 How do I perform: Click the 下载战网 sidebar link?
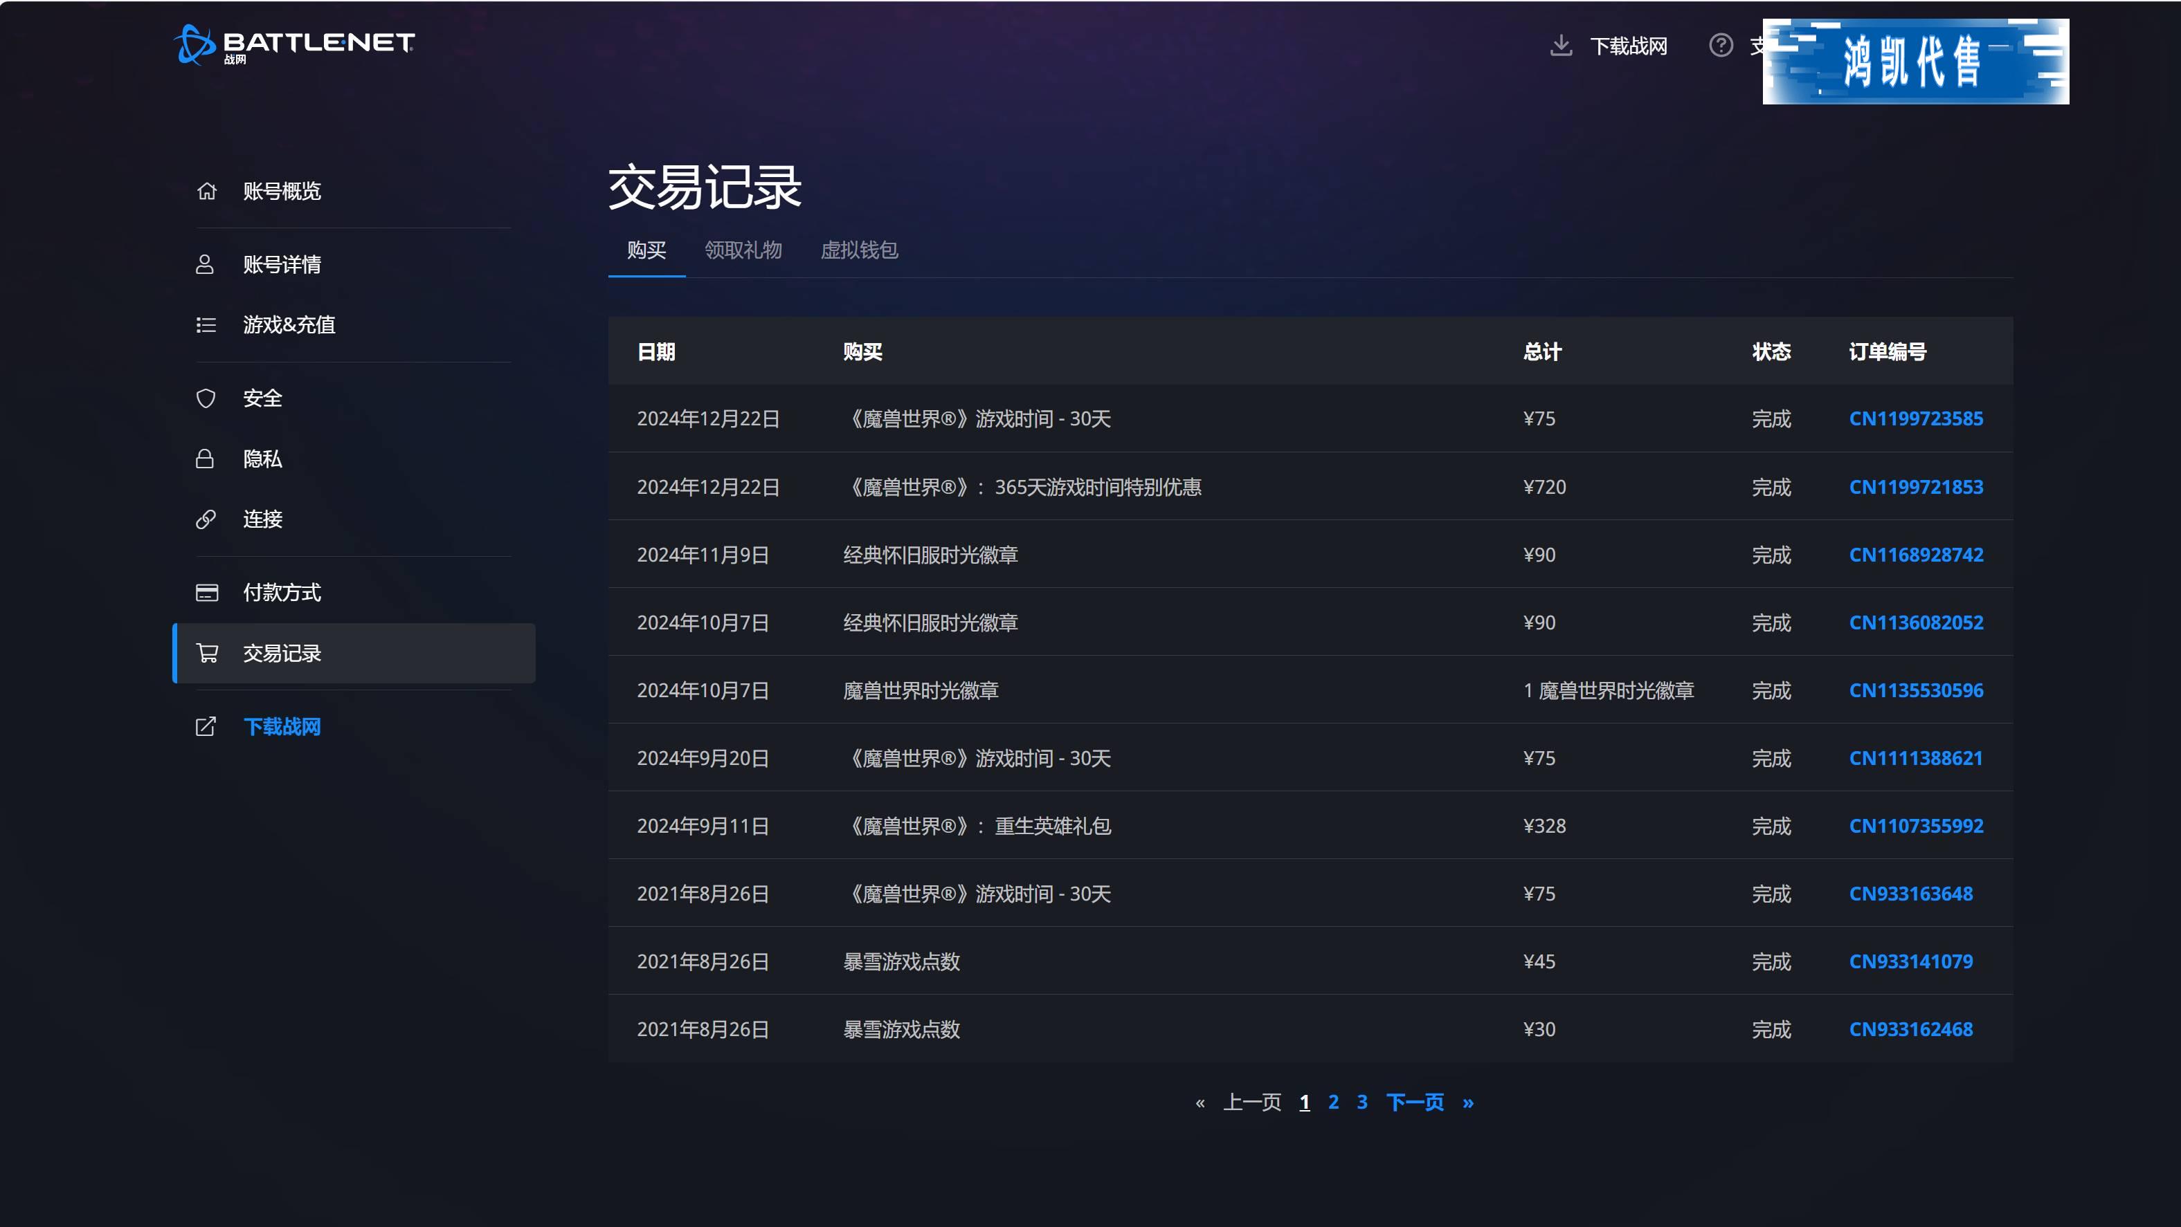(x=282, y=726)
